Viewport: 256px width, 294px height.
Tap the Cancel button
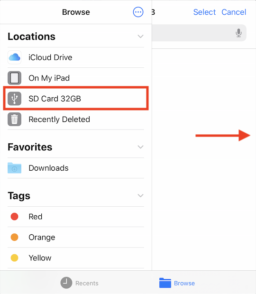234,12
